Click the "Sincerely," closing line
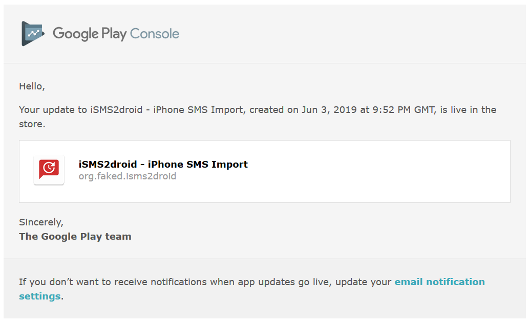This screenshot has width=530, height=323. 41,222
